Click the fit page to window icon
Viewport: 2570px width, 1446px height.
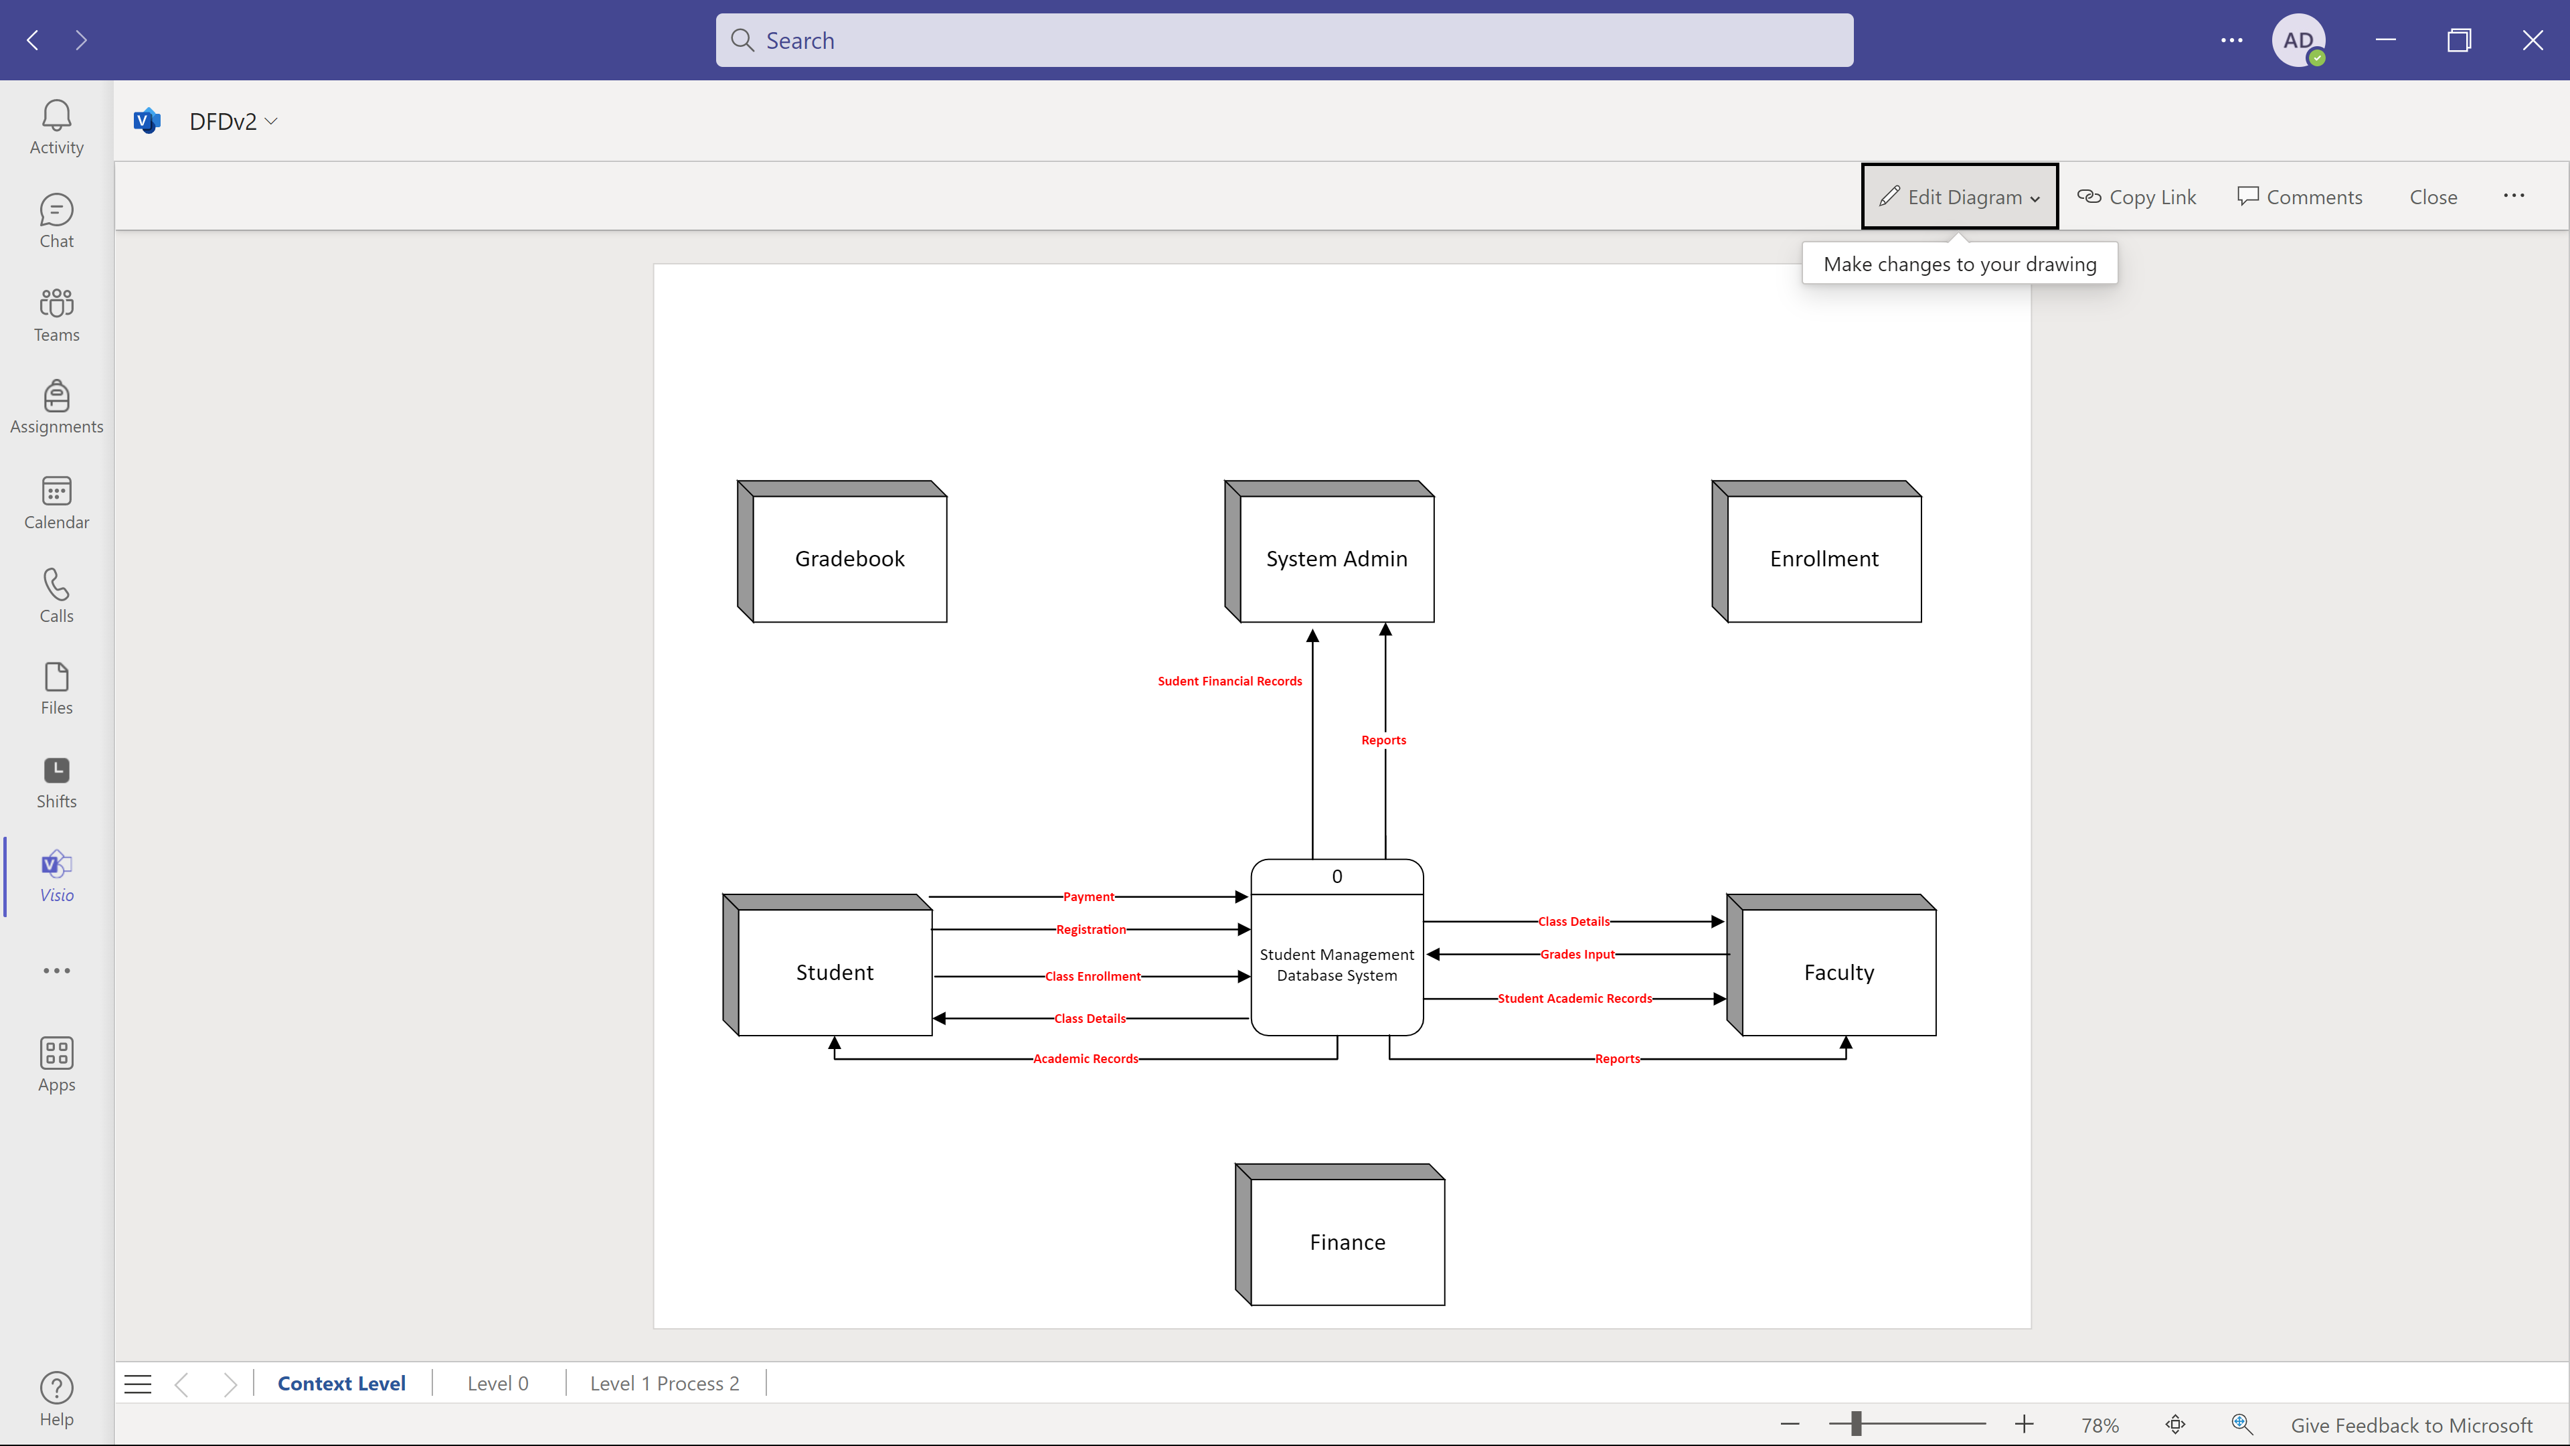click(x=2176, y=1424)
